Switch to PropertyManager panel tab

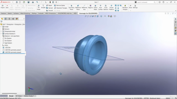pyautogui.click(x=6, y=19)
